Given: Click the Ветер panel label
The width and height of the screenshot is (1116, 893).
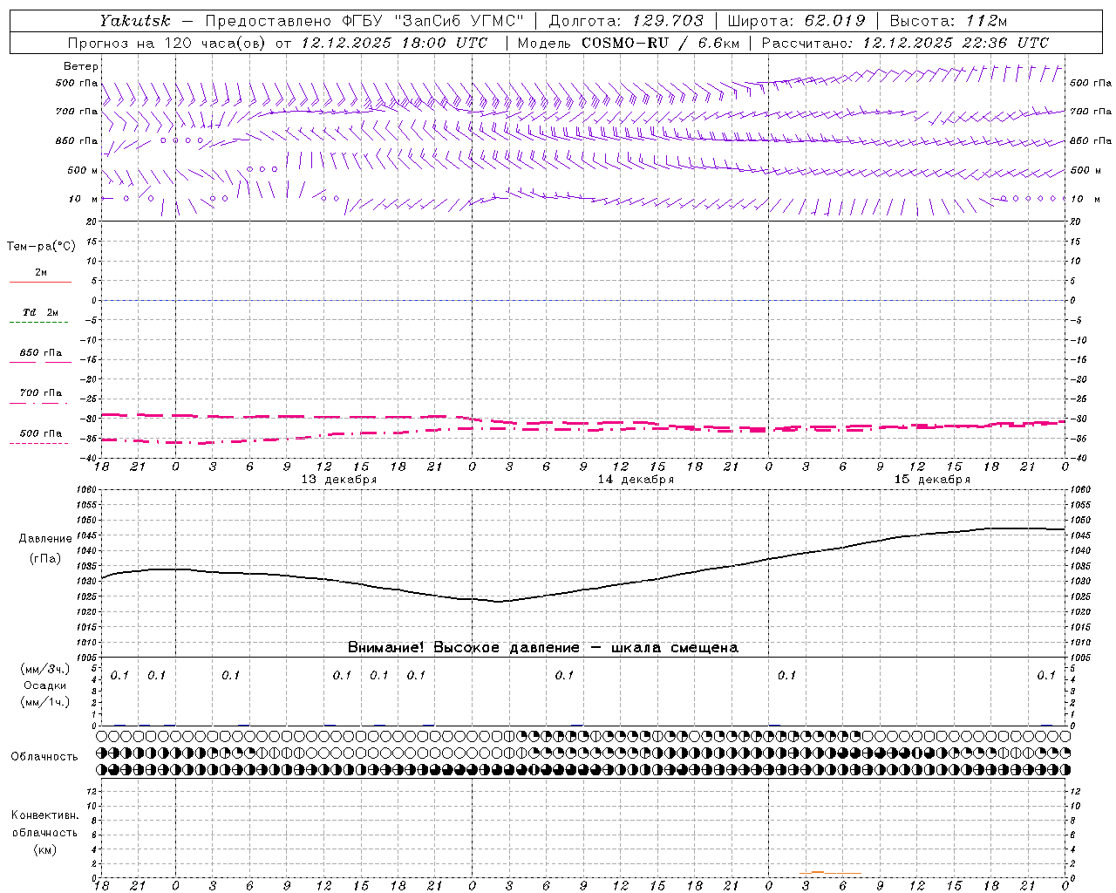Looking at the screenshot, I should [81, 66].
